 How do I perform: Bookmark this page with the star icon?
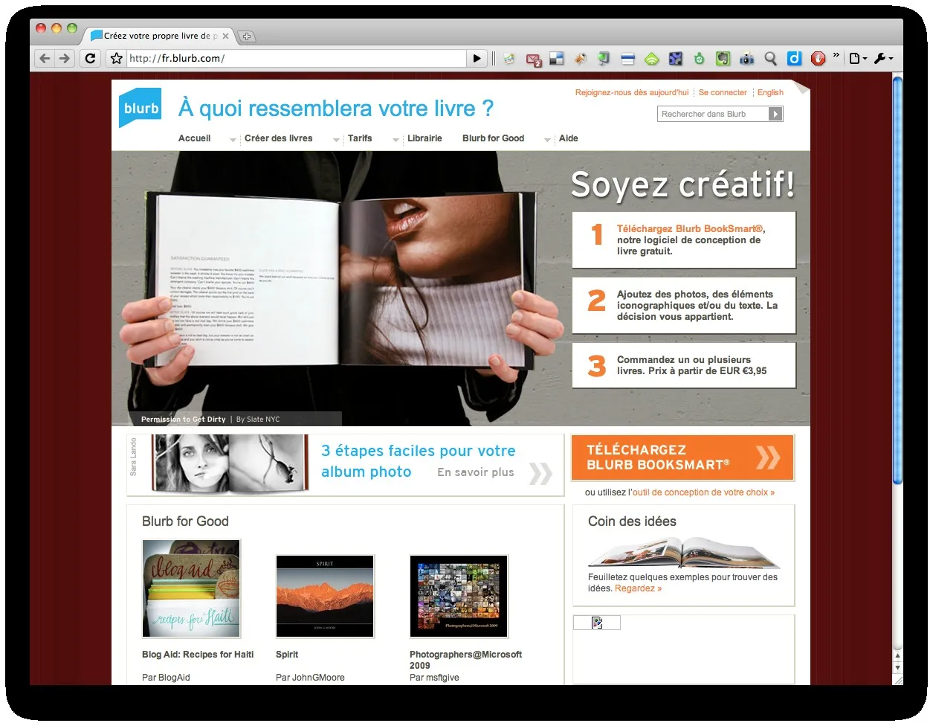116,58
